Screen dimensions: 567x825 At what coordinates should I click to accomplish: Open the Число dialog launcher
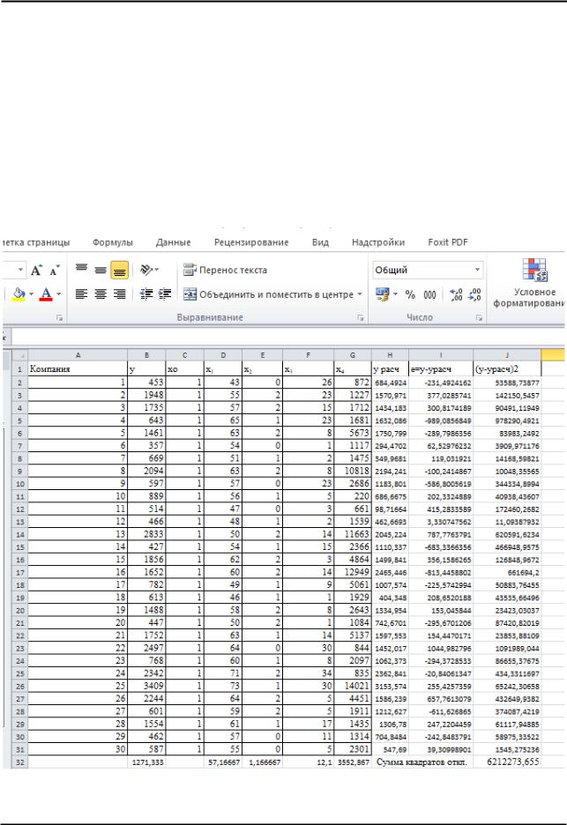click(x=479, y=318)
